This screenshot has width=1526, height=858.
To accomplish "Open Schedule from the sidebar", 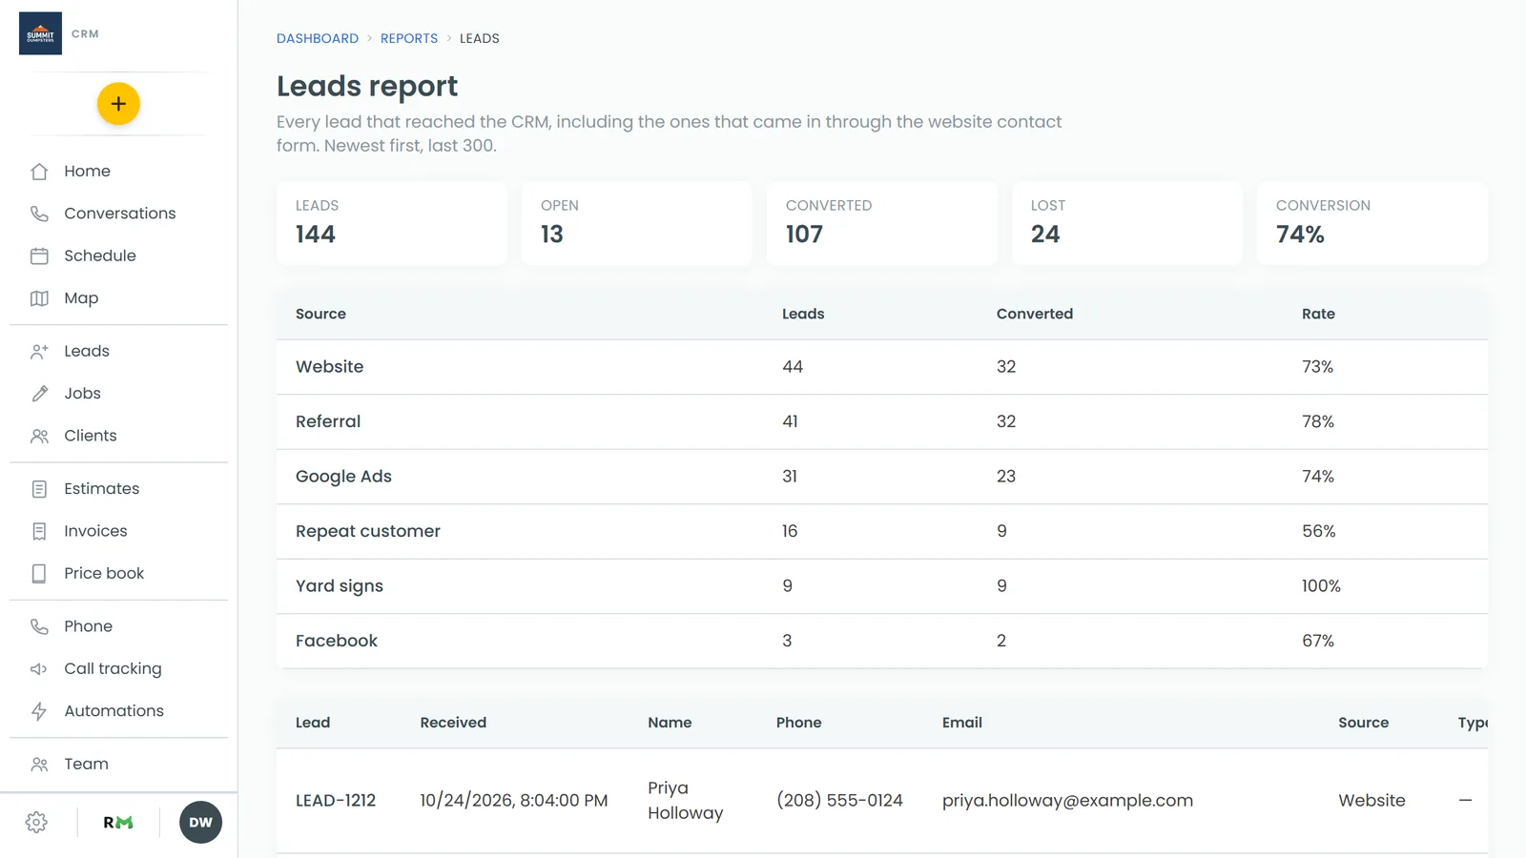I will (118, 255).
